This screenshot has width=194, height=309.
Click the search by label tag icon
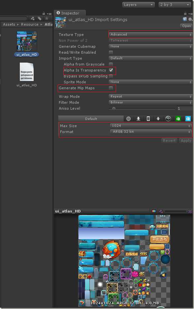tap(40, 18)
